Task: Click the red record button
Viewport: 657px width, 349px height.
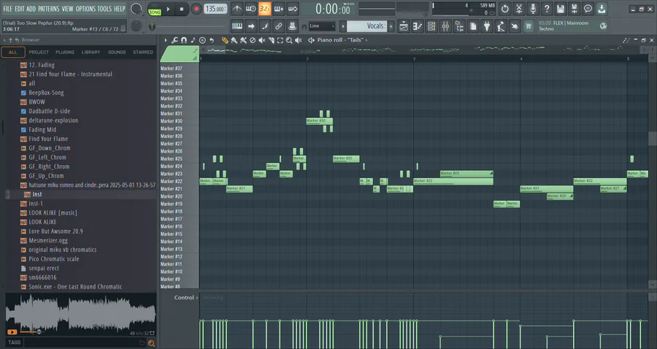Action: (196, 9)
